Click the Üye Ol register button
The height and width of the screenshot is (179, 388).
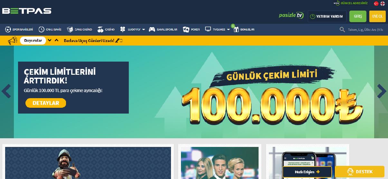(x=377, y=16)
